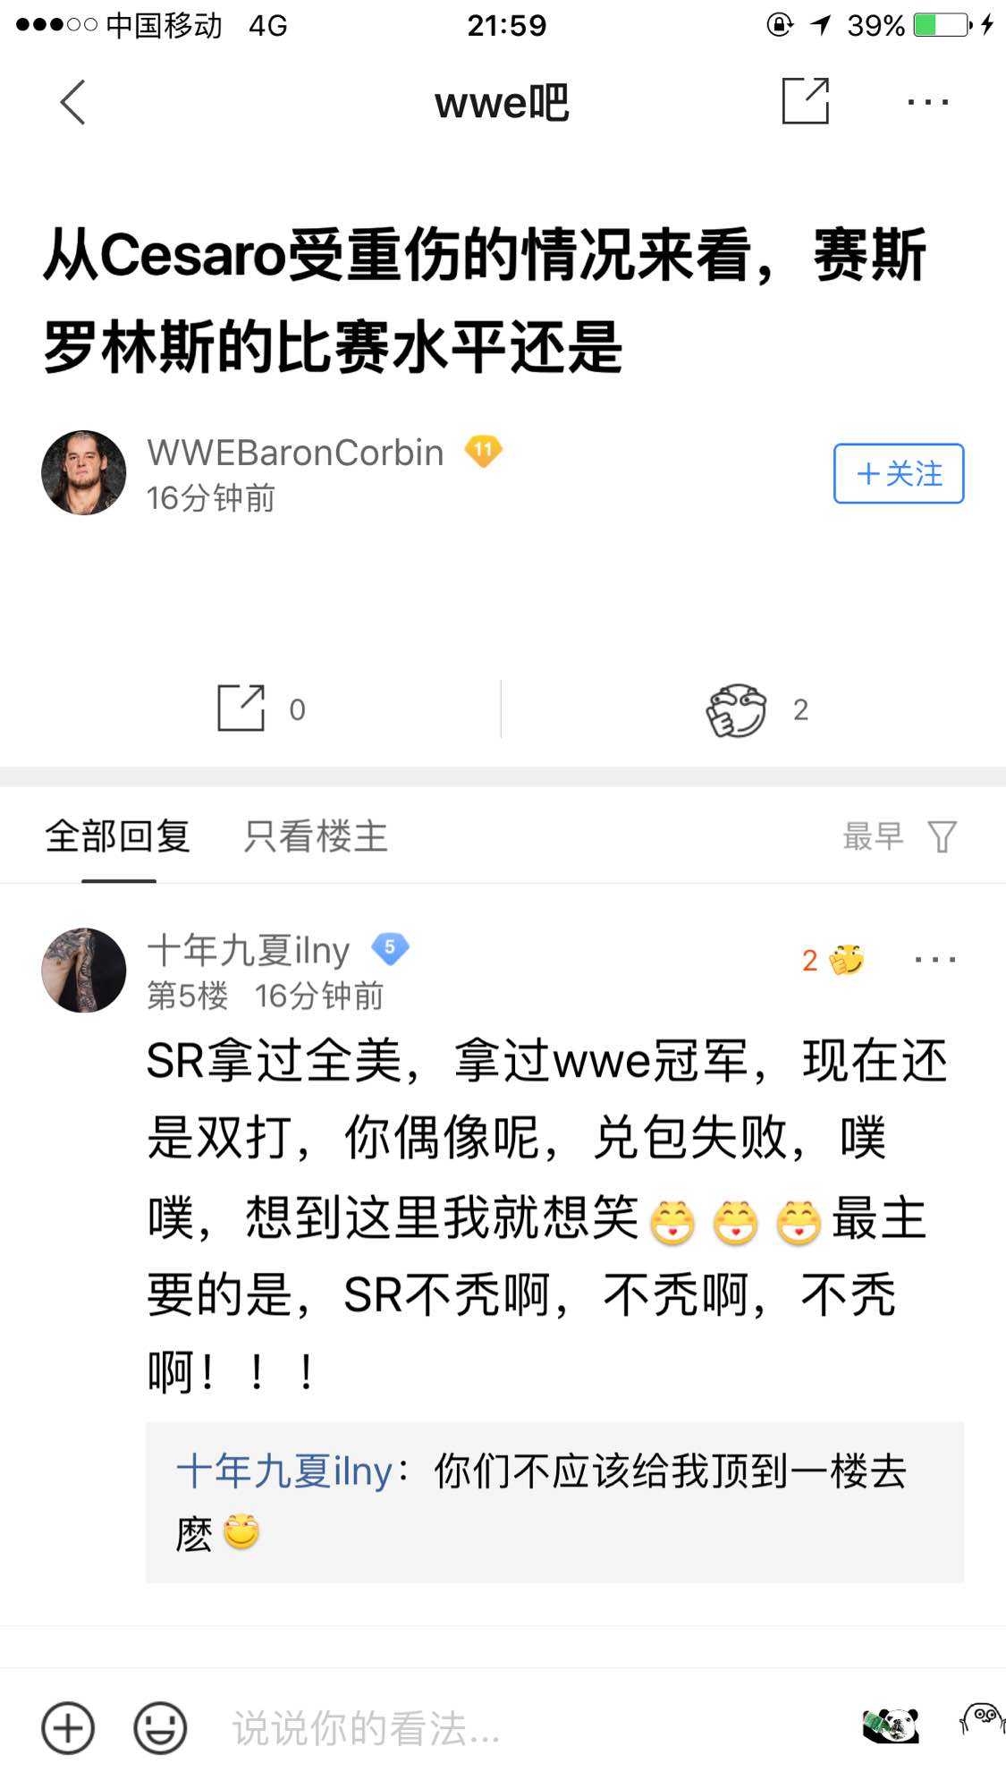Switch to 只看楼主 tab
This screenshot has height=1789, width=1006.
[x=316, y=837]
